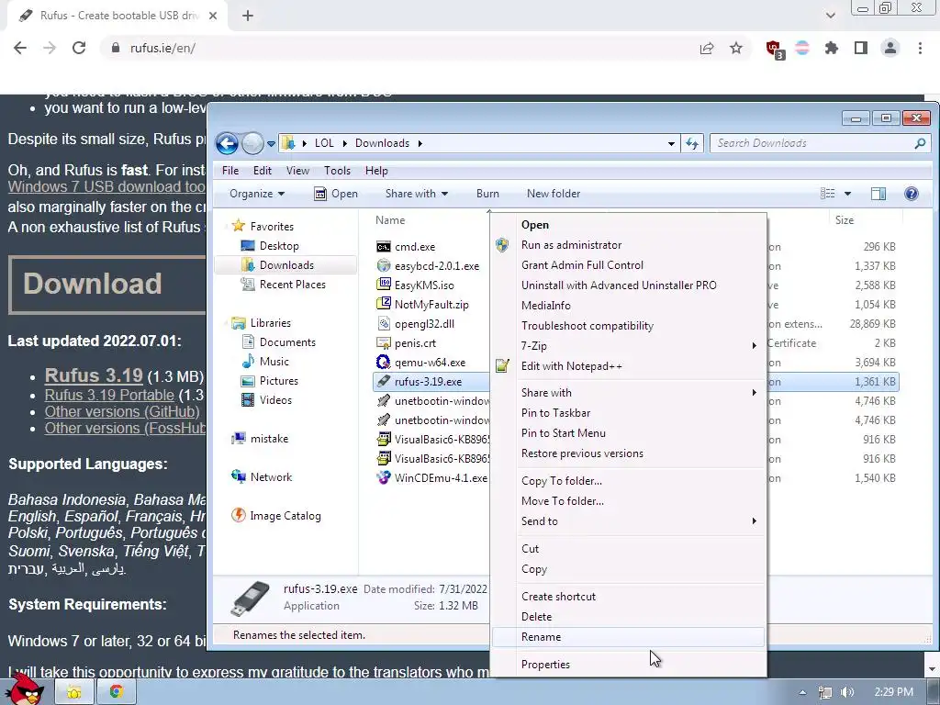Select the easybcd-2.0.1.exe file icon

click(x=383, y=265)
